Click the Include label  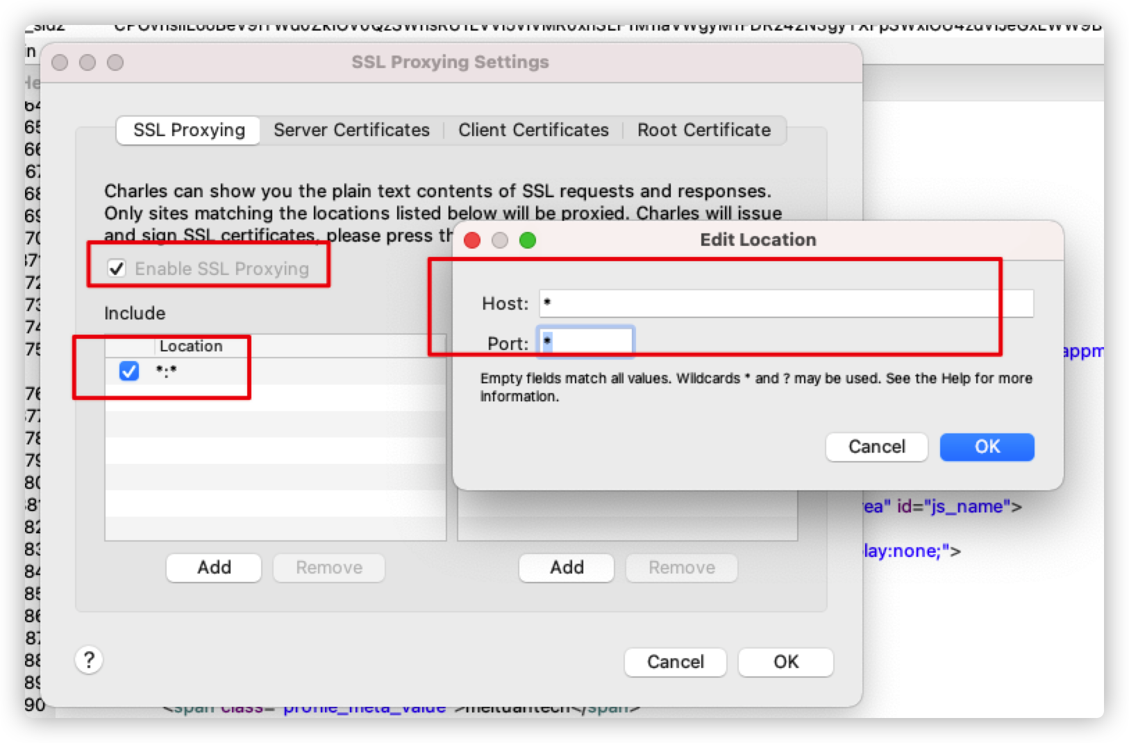[x=135, y=313]
